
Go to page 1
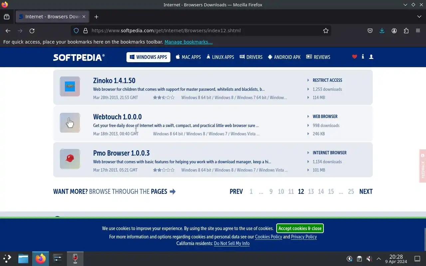point(251,192)
